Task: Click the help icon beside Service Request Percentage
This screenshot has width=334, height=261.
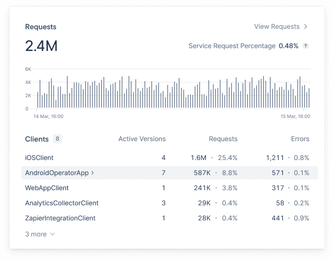Action: coord(306,46)
